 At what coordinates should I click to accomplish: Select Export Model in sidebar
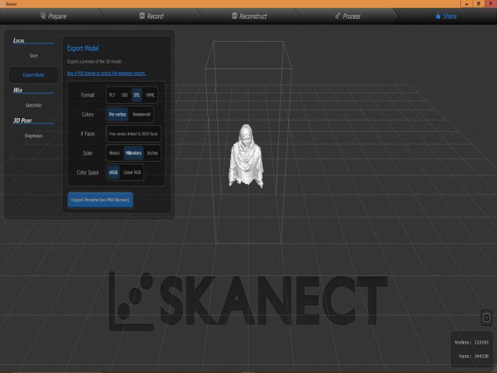coord(34,75)
